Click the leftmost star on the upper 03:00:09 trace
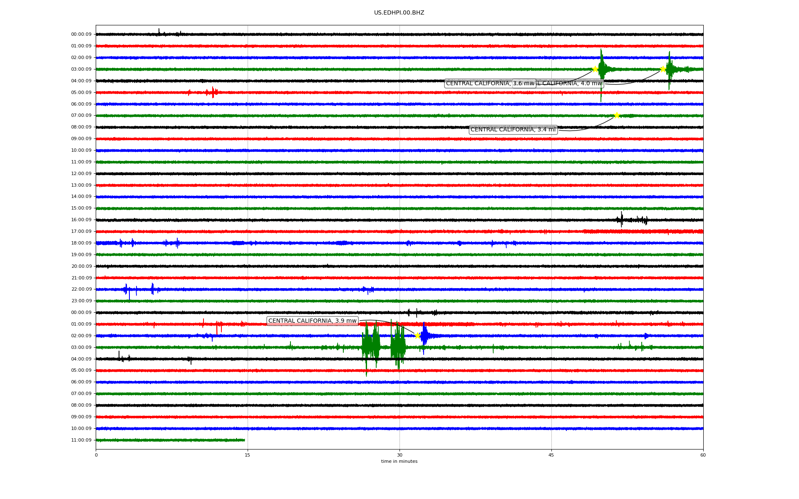This screenshot has width=799, height=499. 595,69
